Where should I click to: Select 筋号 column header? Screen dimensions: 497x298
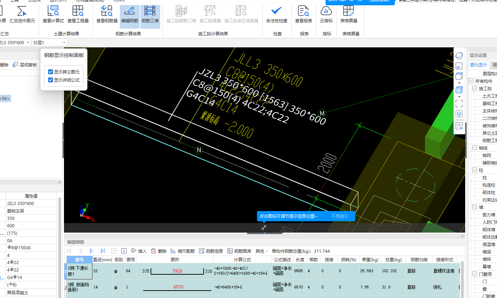coord(80,259)
